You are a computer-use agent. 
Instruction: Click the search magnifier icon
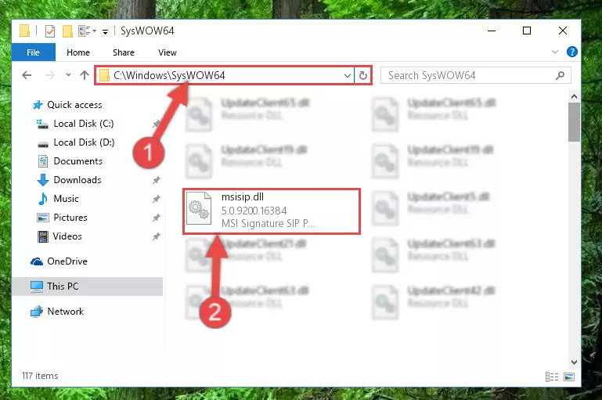click(560, 76)
